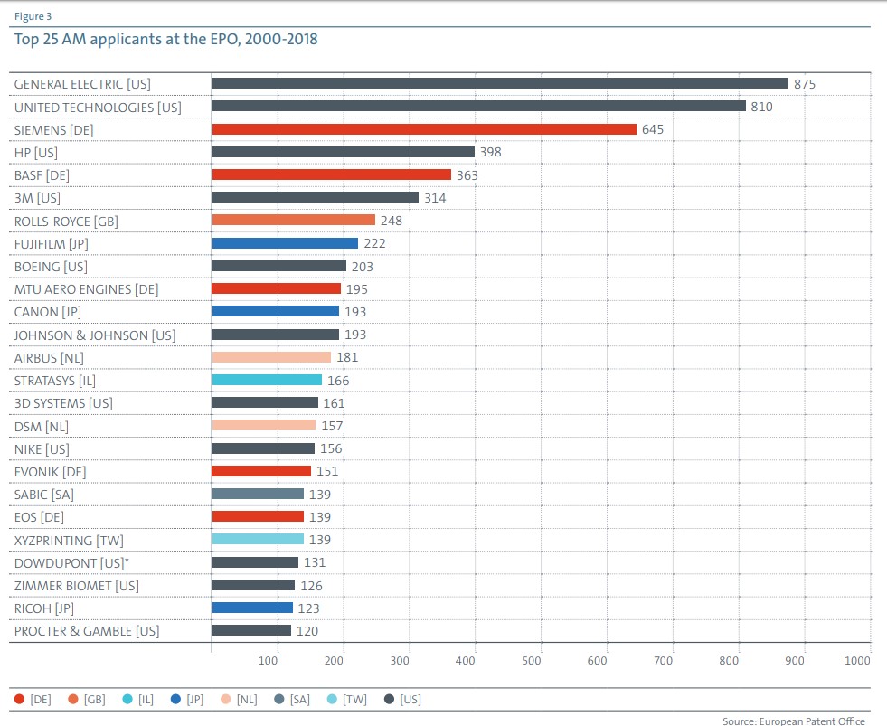
Task: Select the AIRBUS [NL] row label
Action: [x=49, y=358]
